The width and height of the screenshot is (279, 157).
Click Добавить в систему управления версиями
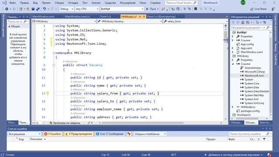point(234,155)
